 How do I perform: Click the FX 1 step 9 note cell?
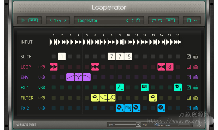click(x=120, y=87)
